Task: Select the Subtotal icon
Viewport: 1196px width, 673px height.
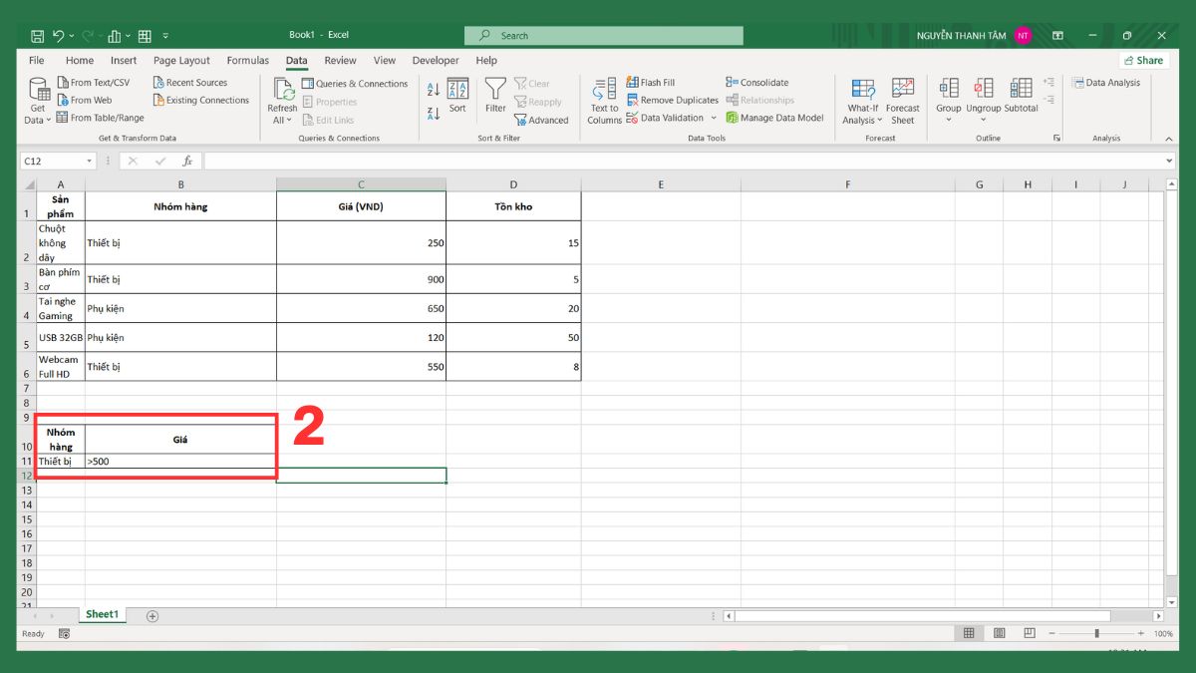Action: (x=1020, y=95)
